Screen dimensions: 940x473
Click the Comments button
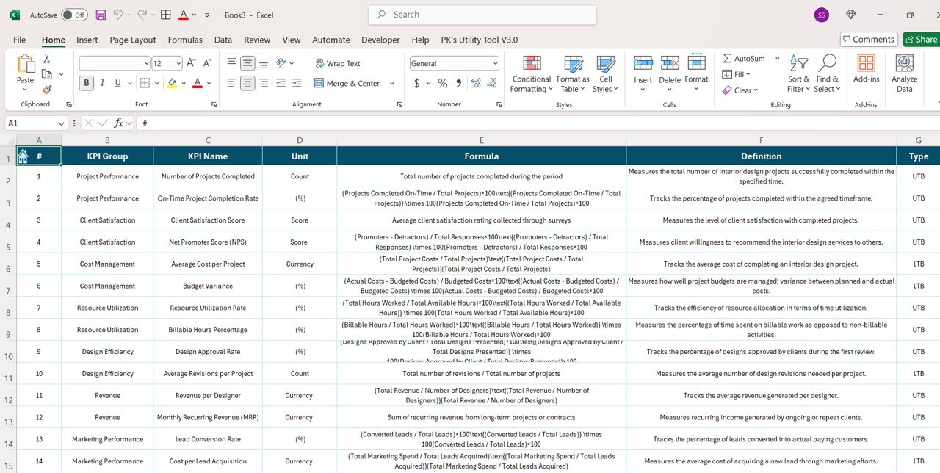[869, 40]
